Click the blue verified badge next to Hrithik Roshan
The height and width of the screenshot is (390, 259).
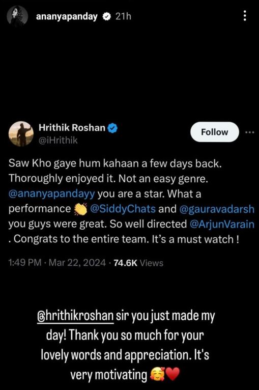click(112, 128)
